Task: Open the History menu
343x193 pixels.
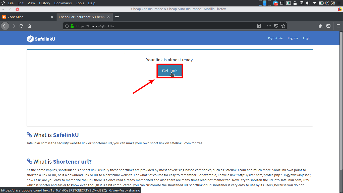Action: pos(45,3)
